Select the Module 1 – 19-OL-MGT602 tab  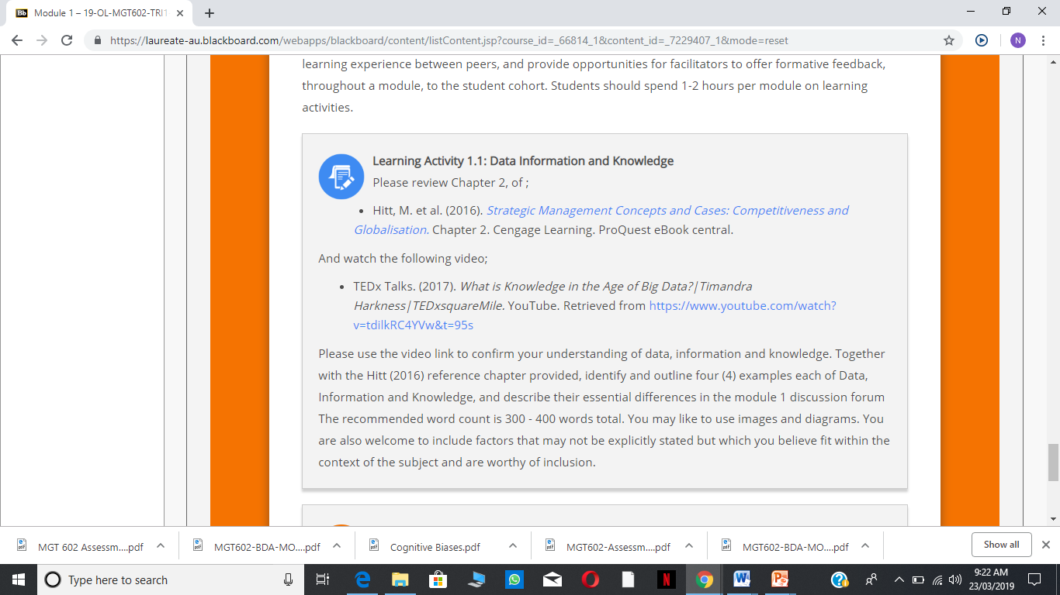coord(98,13)
